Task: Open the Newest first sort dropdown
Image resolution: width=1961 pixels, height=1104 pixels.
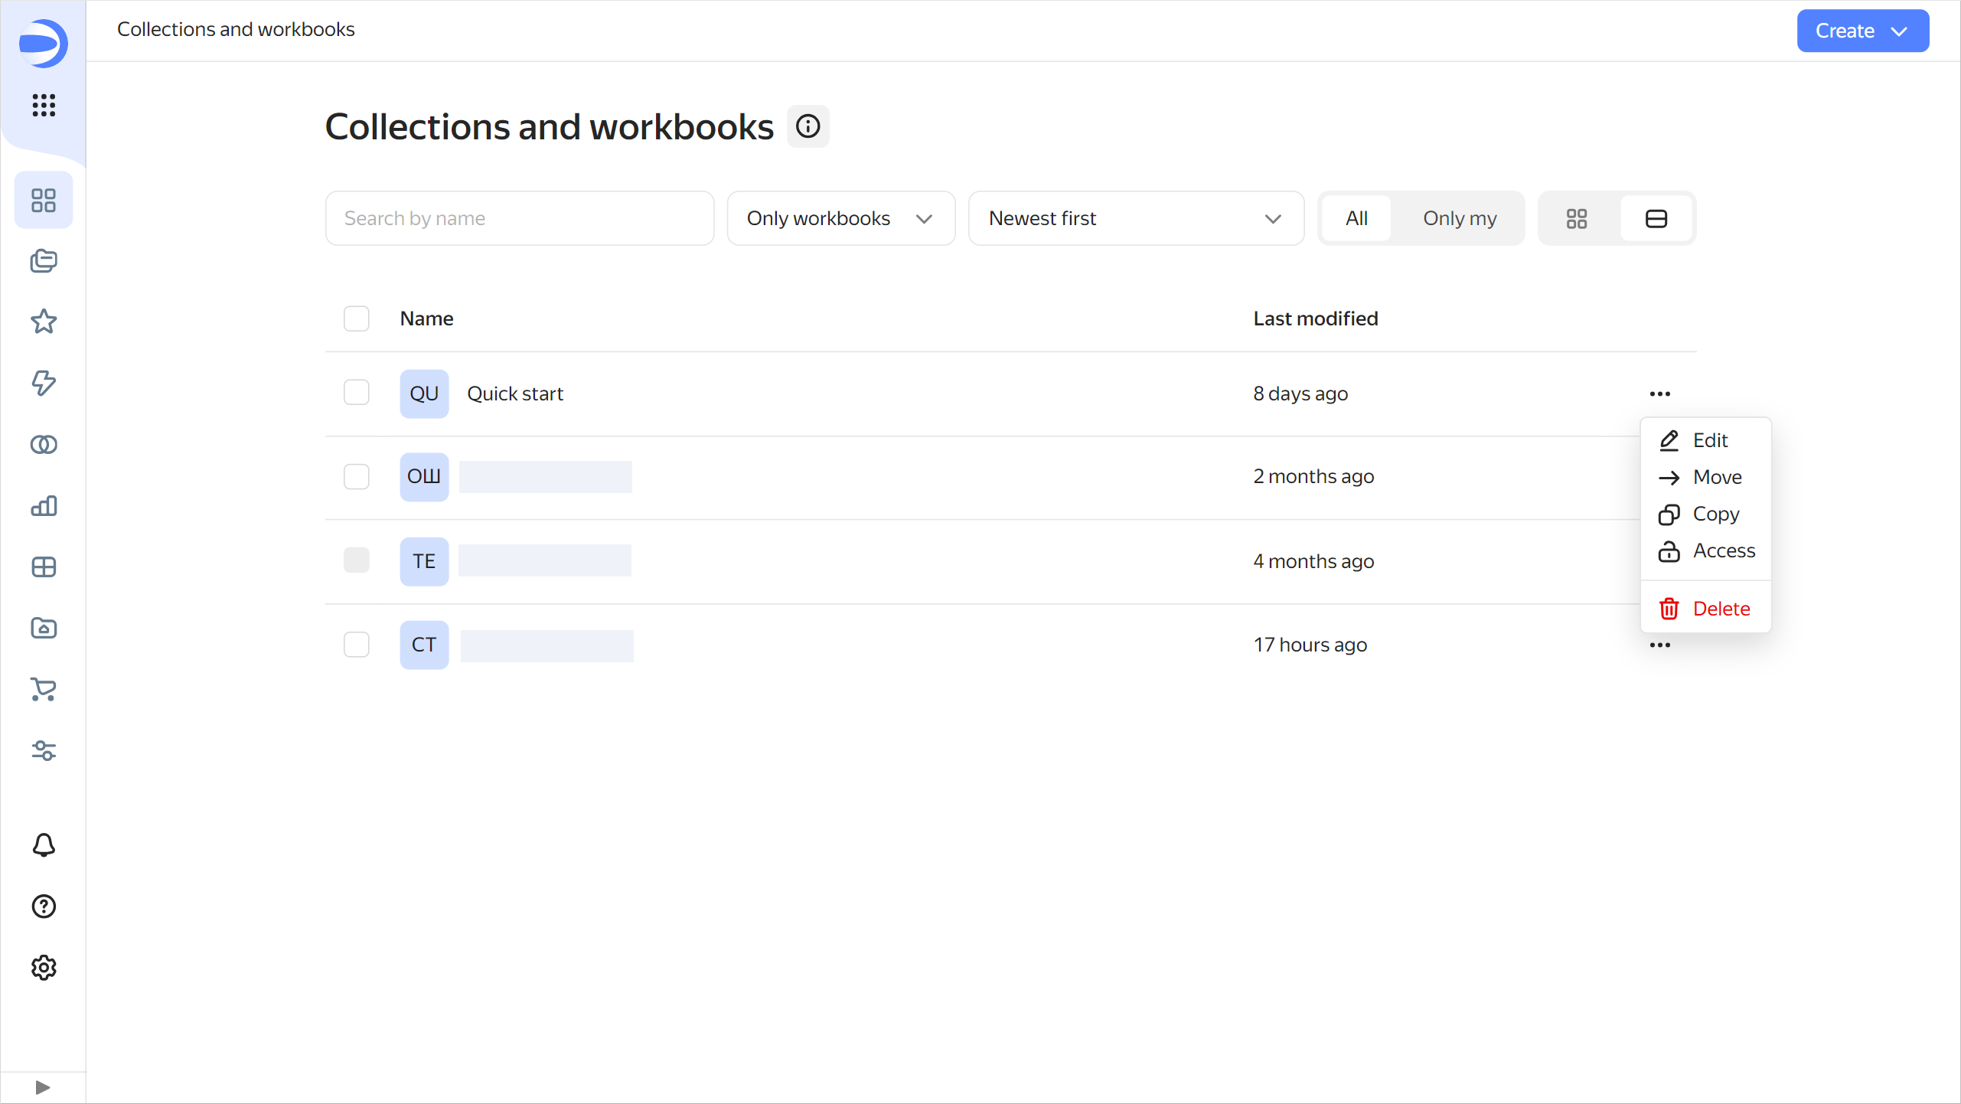Action: [x=1135, y=219]
